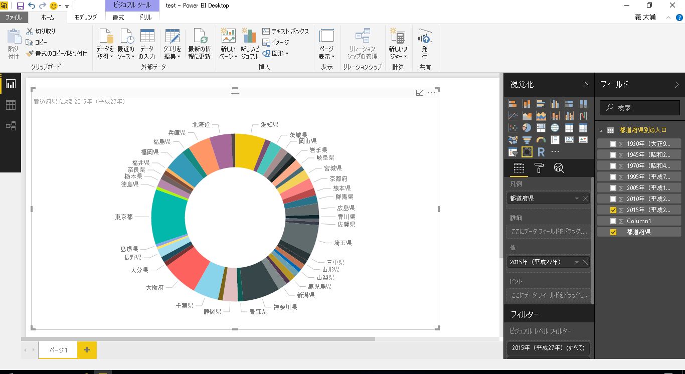The width and height of the screenshot is (685, 374).
Task: Collapse the フィールド pane with its chevron
Action: 677,85
